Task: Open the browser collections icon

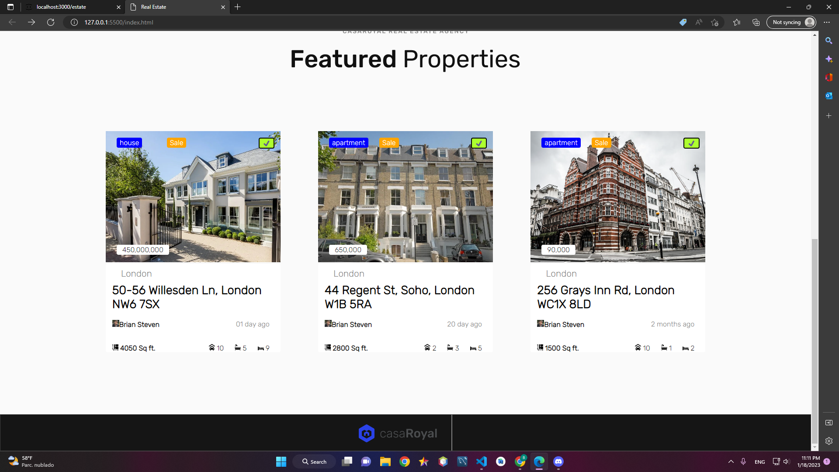Action: pos(756,22)
